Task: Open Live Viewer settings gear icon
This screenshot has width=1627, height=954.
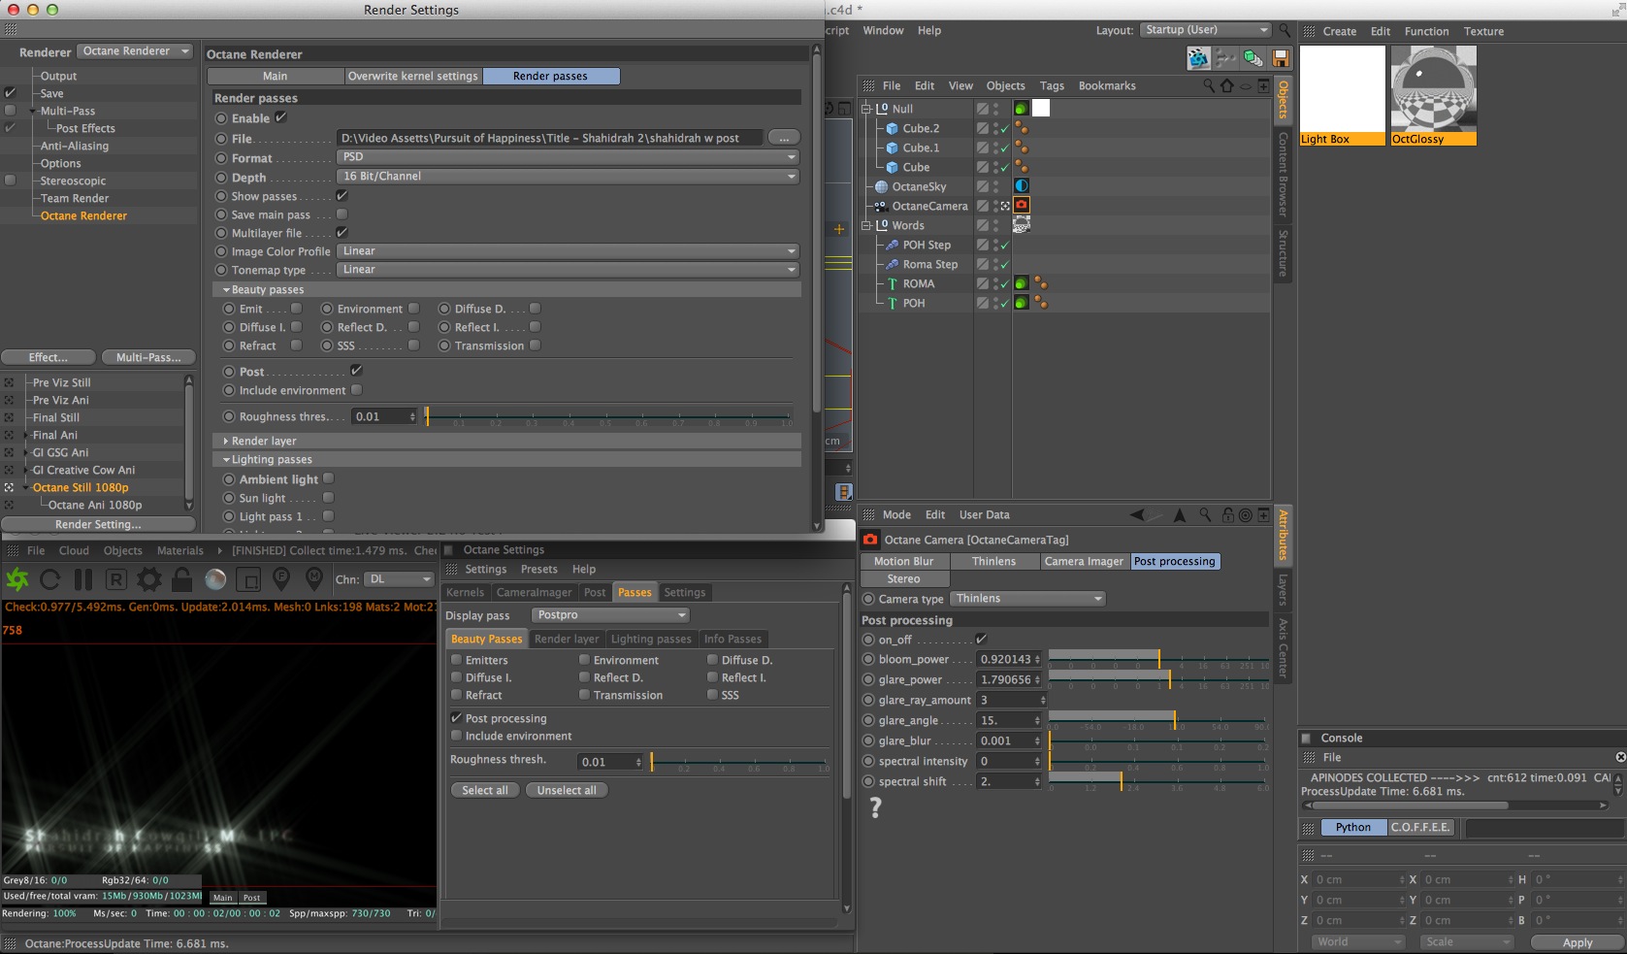Action: pyautogui.click(x=149, y=579)
